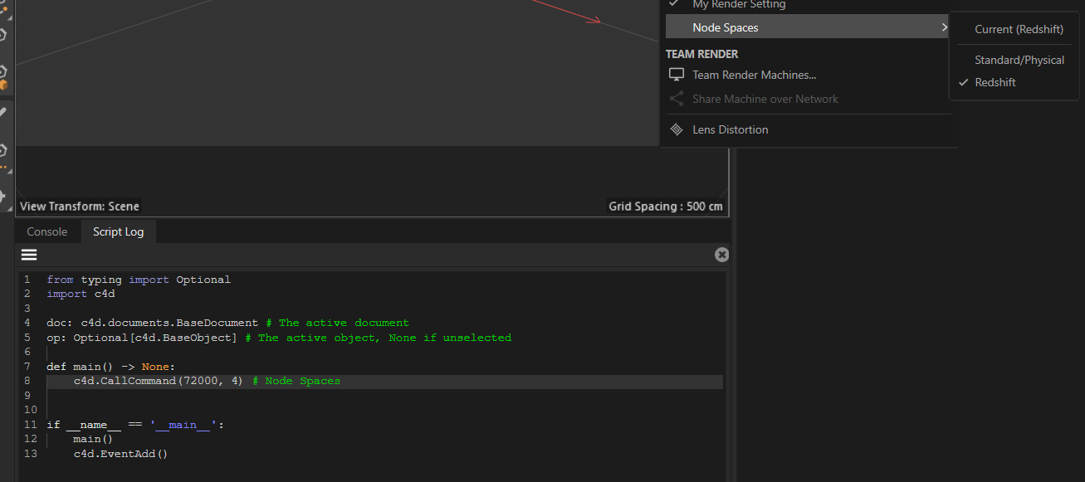Click the View Transform: Scene label
1085x482 pixels.
80,206
